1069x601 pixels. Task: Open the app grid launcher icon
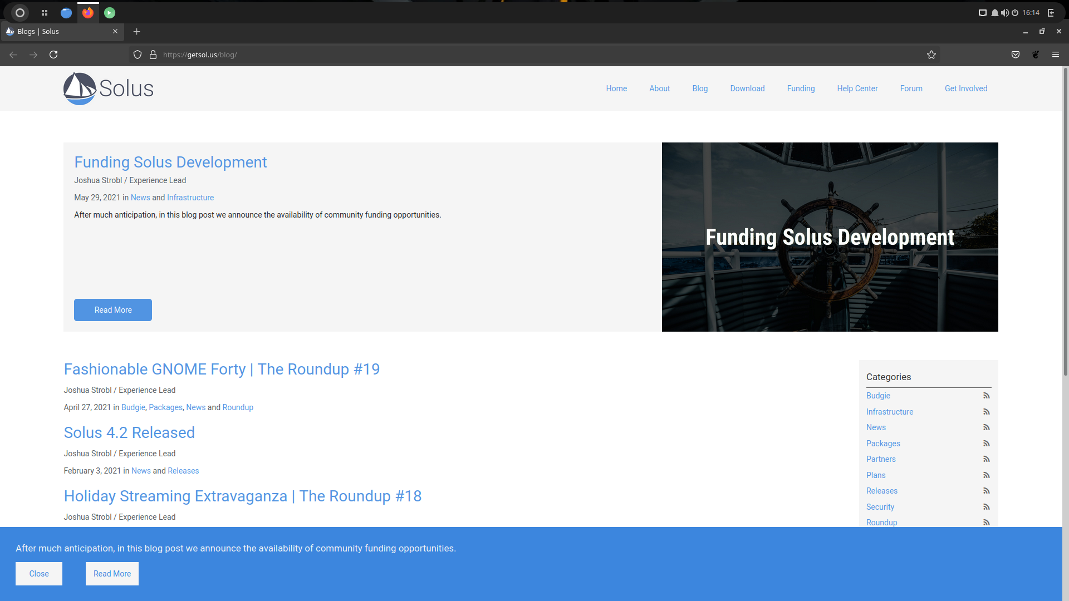45,12
